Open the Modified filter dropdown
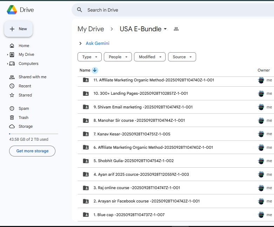 tap(149, 57)
